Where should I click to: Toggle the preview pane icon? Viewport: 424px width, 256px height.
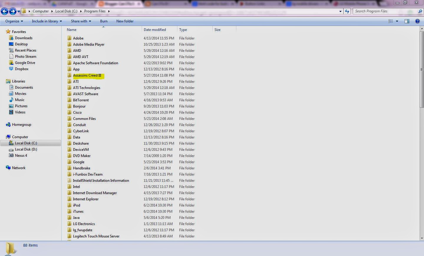pos(407,21)
